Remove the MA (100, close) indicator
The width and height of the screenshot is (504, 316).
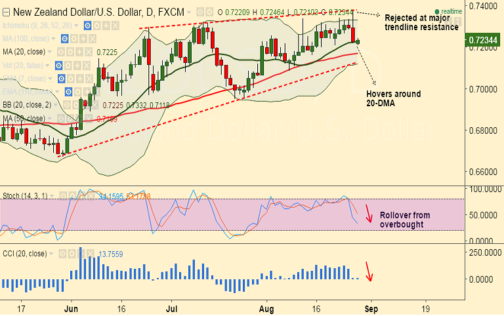pos(93,39)
